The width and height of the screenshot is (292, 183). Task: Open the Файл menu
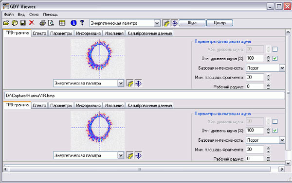9,15
